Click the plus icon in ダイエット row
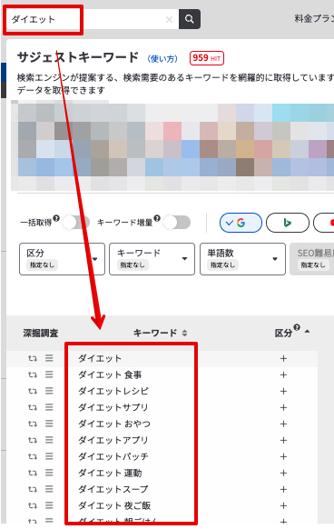334x529 pixels. tap(283, 358)
